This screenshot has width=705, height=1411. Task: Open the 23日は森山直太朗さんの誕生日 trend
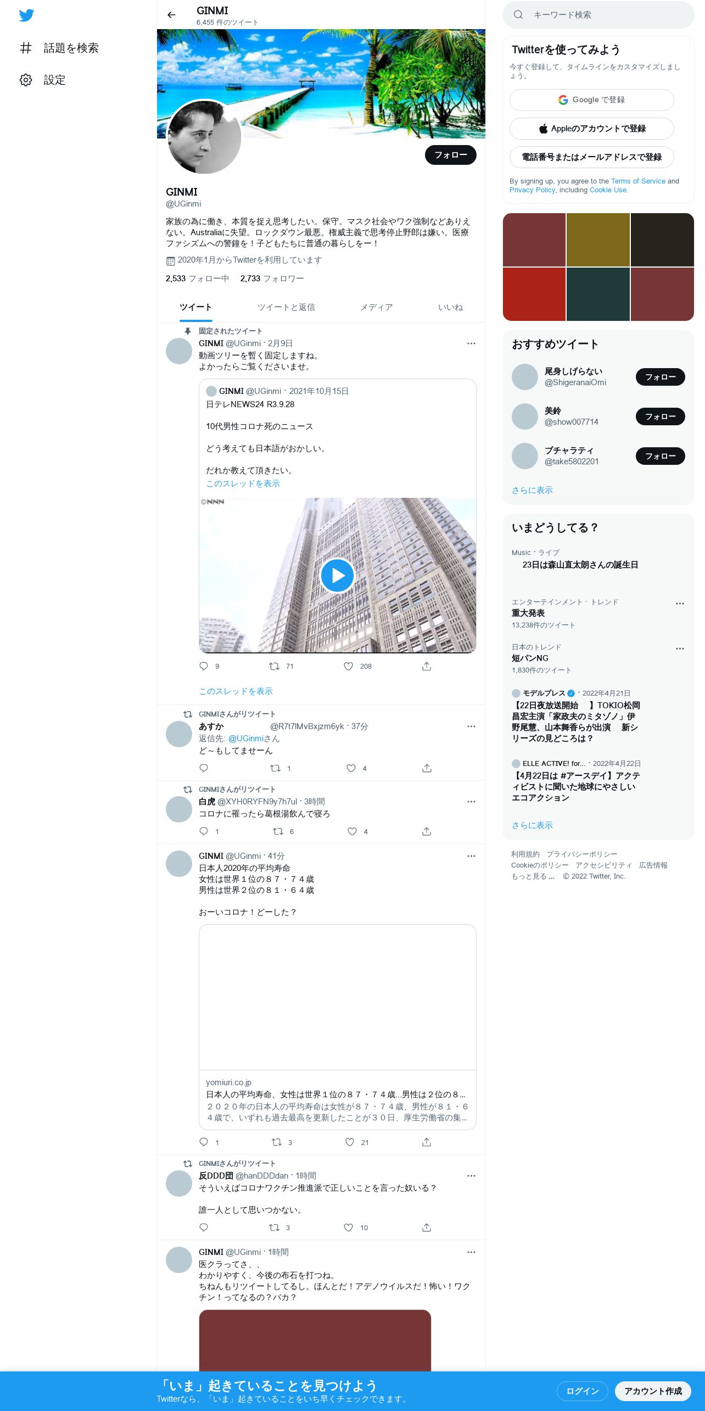[x=580, y=565]
